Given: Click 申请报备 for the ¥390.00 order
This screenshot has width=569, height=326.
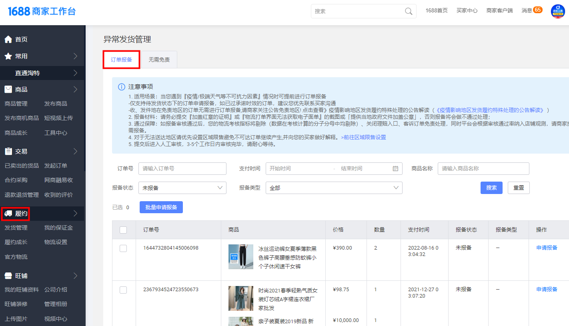Looking at the screenshot, I should tap(547, 248).
